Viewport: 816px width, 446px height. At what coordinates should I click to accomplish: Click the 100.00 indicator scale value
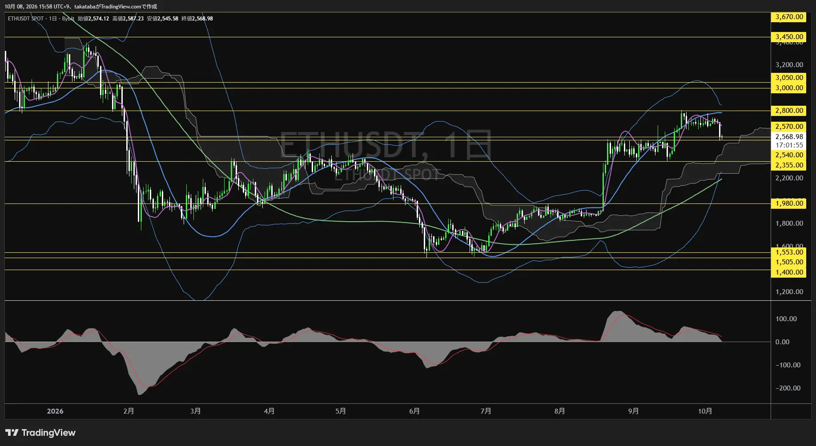(x=786, y=319)
